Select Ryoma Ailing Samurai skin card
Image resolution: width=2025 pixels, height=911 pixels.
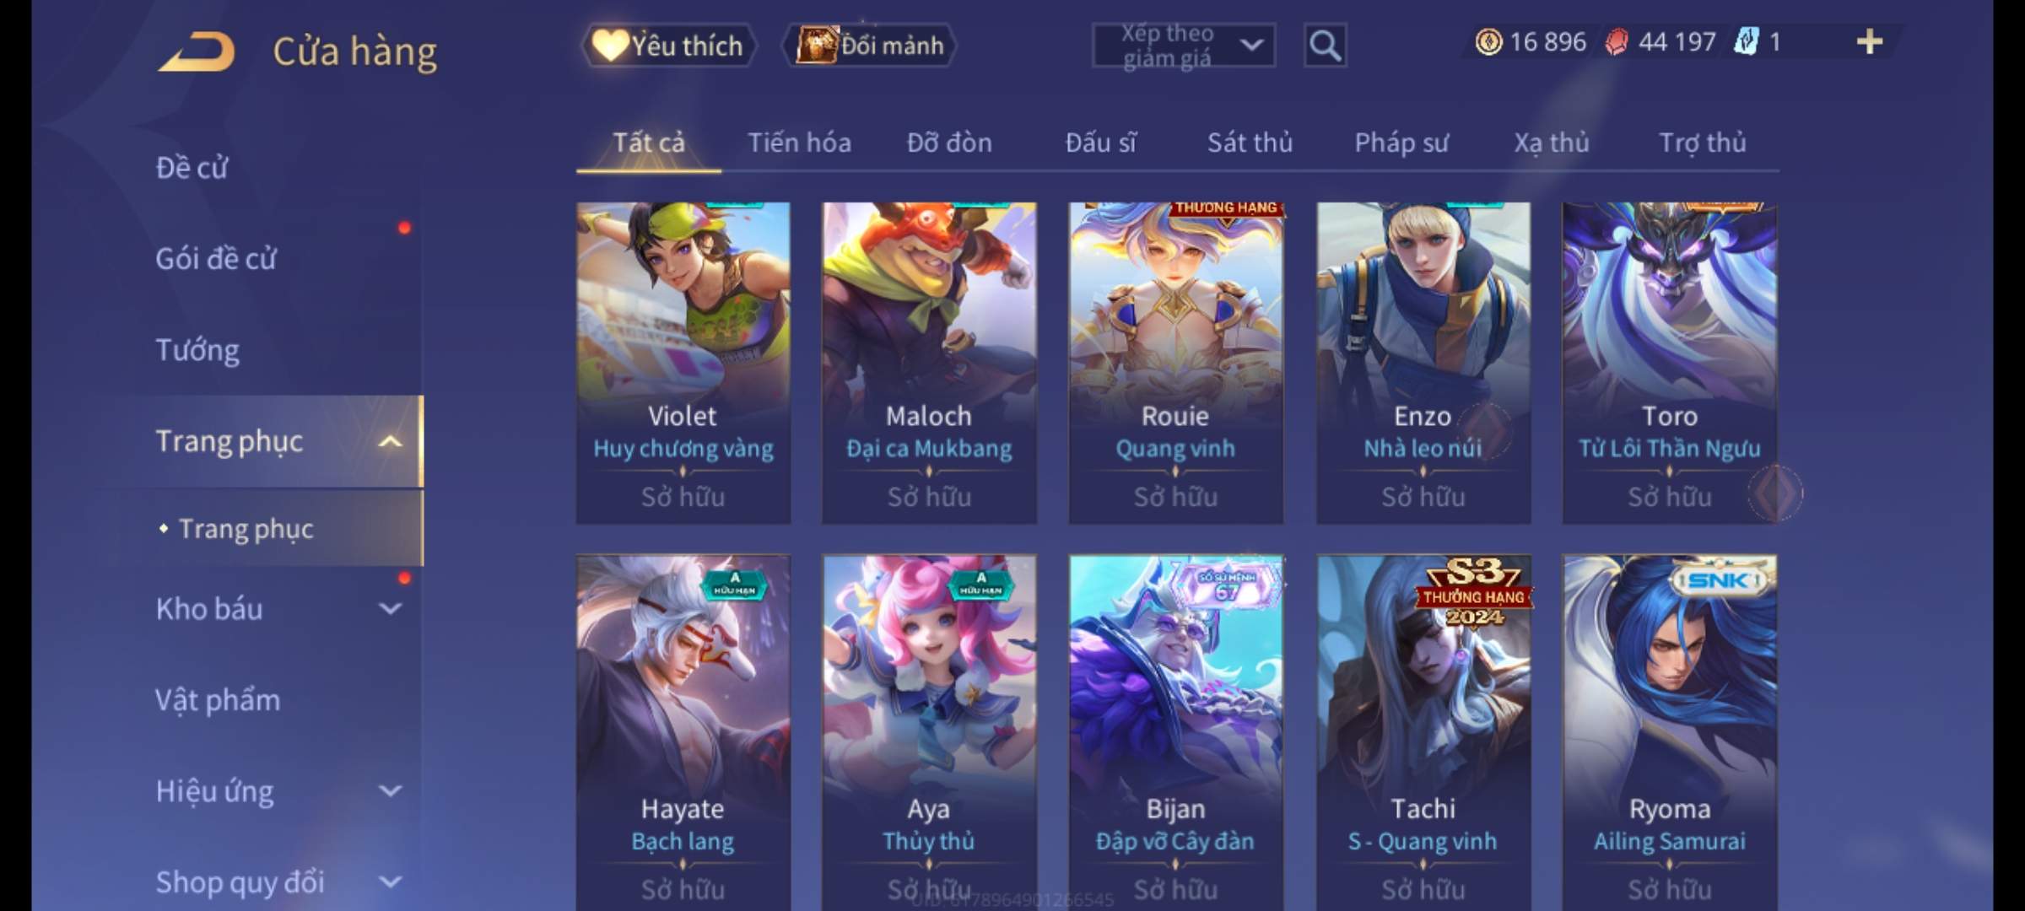(1670, 732)
